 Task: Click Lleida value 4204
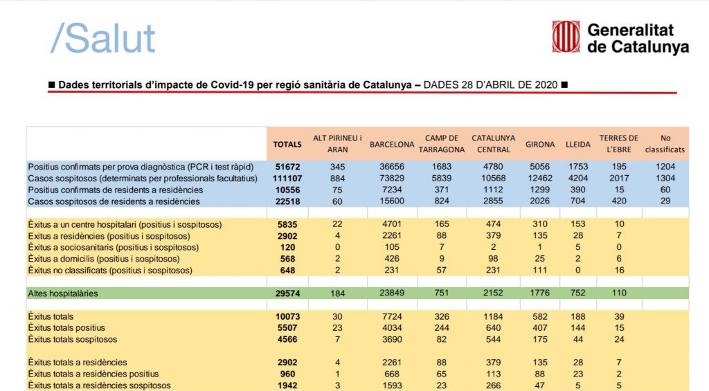[x=578, y=178]
